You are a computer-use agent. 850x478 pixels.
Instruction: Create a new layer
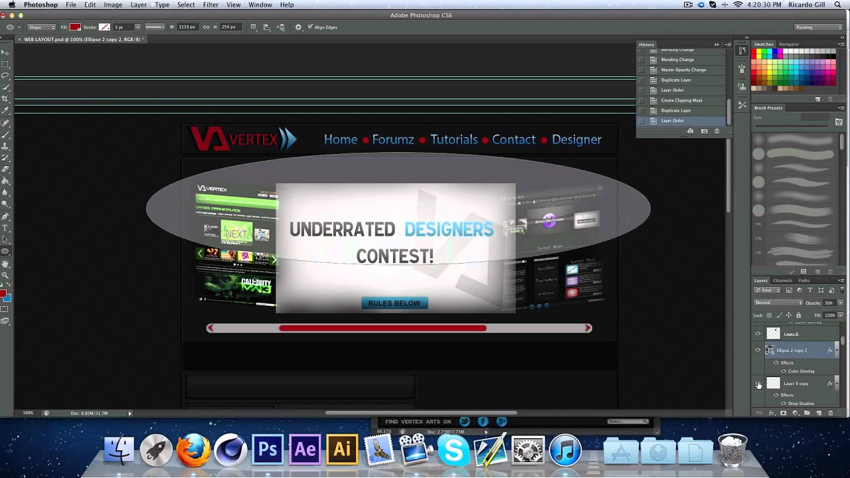point(818,413)
